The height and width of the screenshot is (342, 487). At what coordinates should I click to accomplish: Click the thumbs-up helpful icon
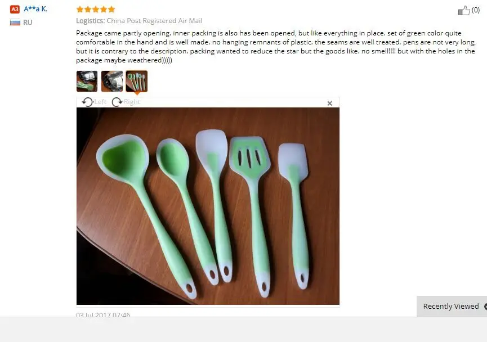[464, 11]
